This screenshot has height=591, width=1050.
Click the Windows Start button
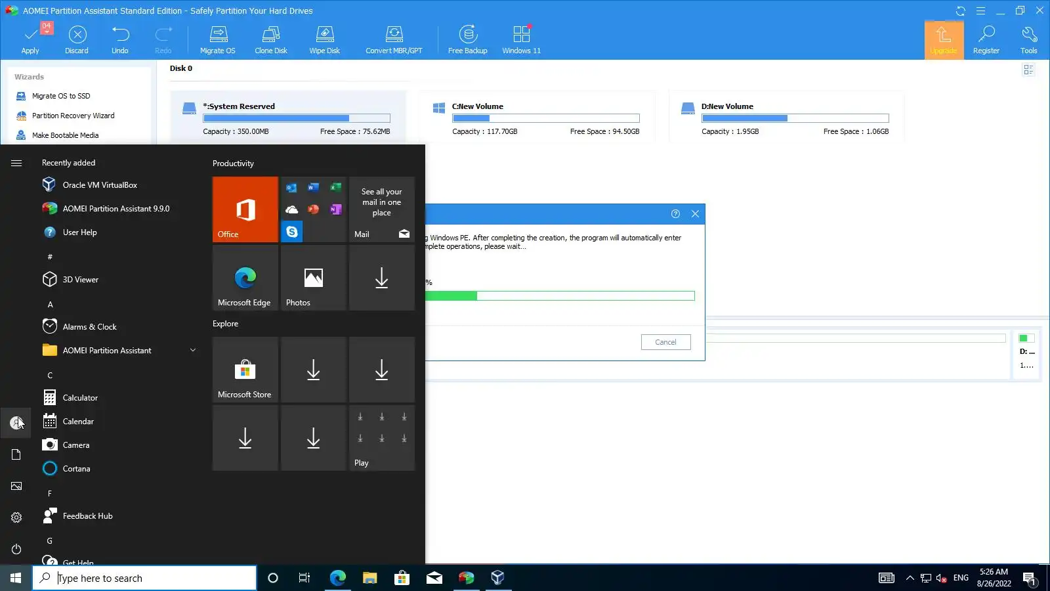(16, 578)
